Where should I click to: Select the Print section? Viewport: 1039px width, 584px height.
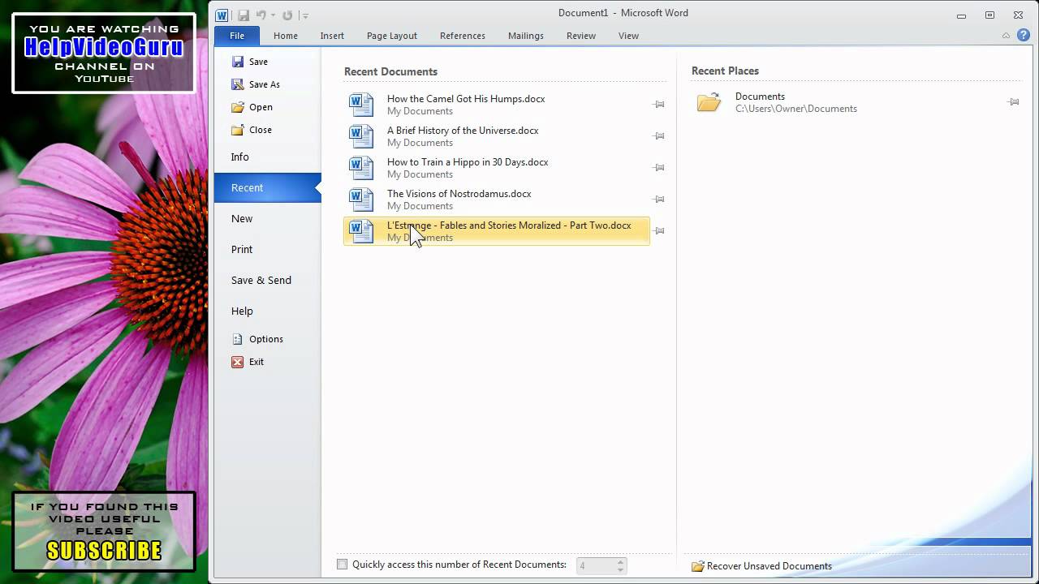(242, 250)
